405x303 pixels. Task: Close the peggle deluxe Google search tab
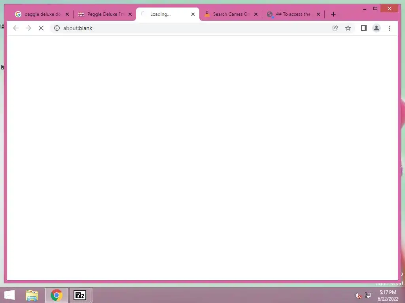[x=67, y=14]
